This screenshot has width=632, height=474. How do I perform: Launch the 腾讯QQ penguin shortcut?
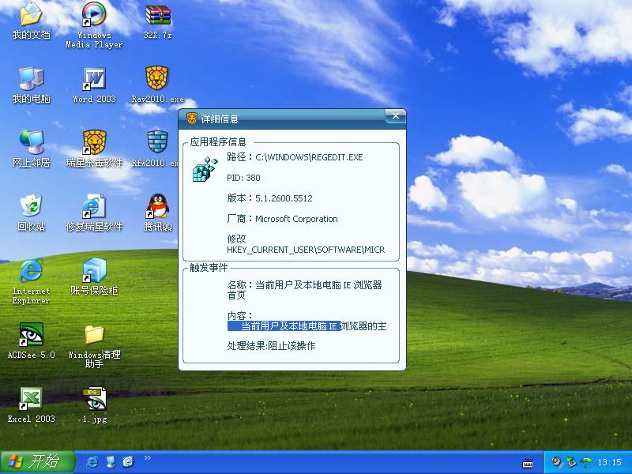tap(157, 212)
